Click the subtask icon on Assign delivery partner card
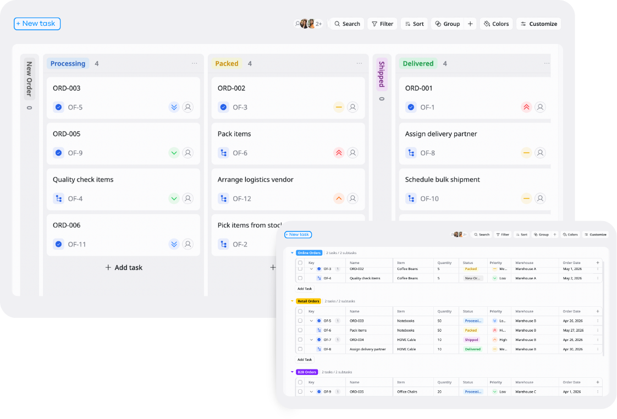Image resolution: width=617 pixels, height=419 pixels. (x=411, y=153)
